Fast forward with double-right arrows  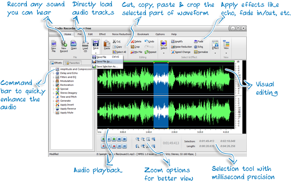[125, 139]
